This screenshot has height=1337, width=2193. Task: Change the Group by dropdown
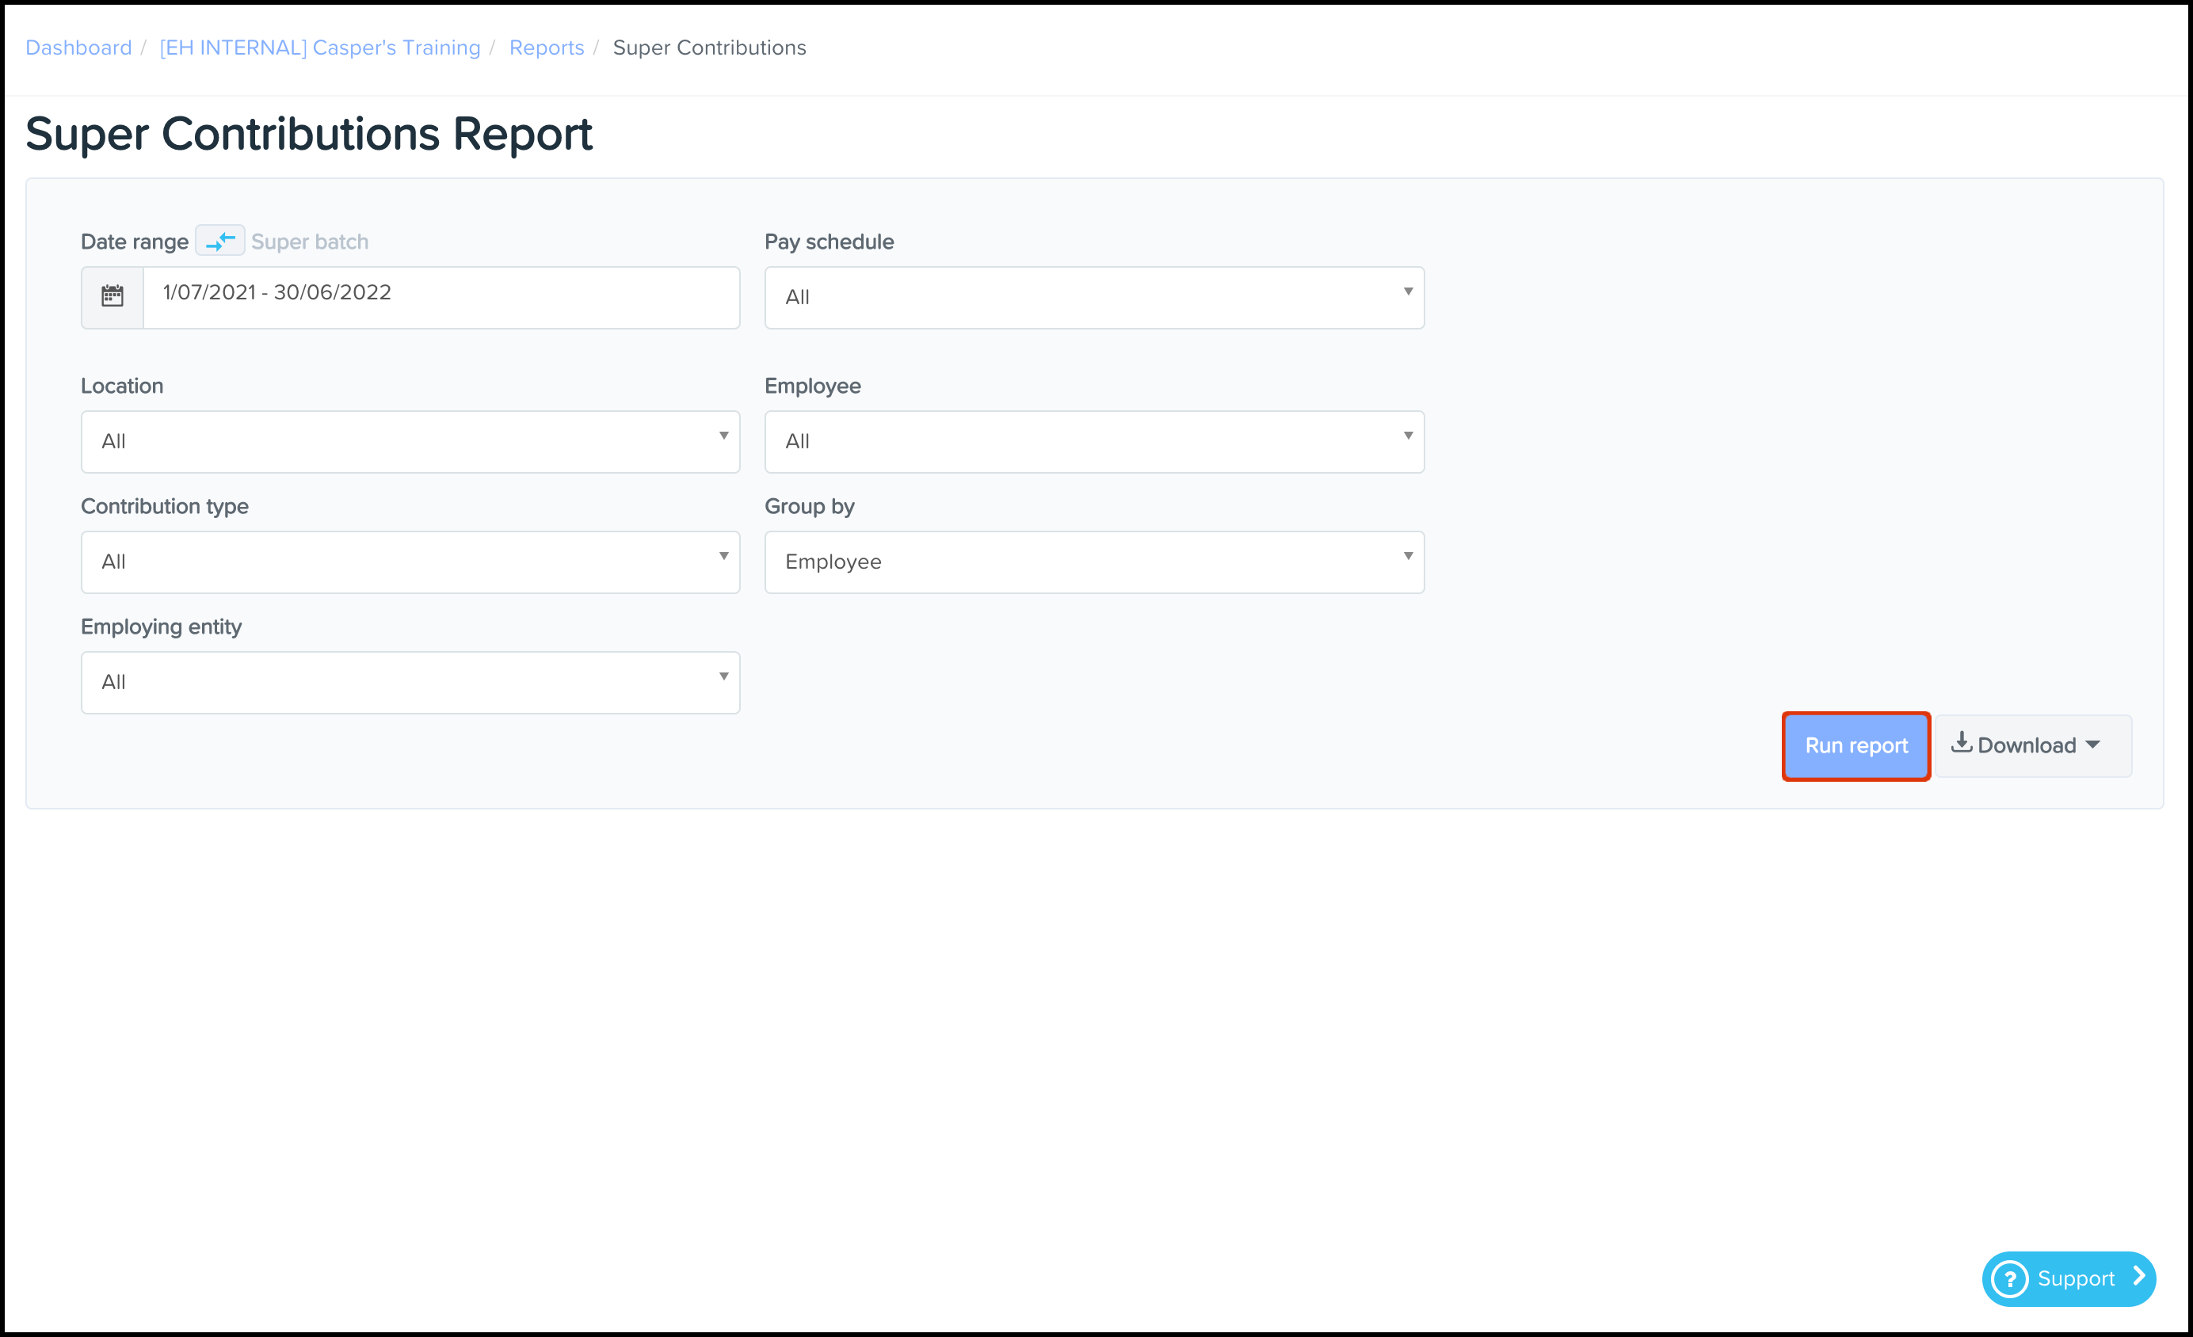1093,562
